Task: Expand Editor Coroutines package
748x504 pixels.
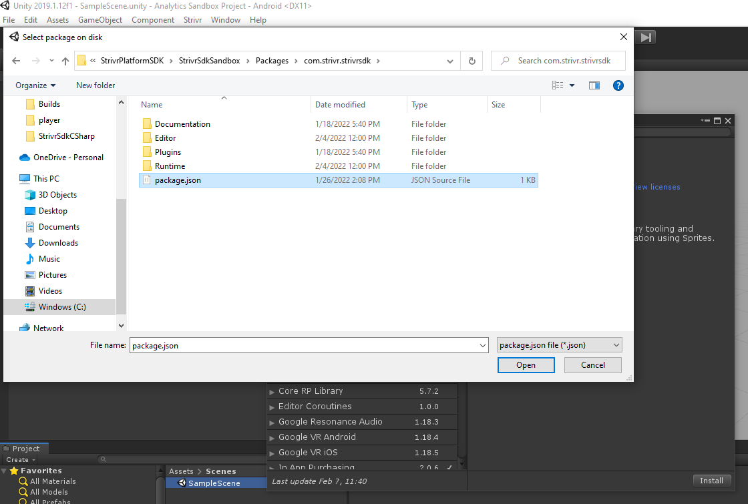Action: coord(272,407)
